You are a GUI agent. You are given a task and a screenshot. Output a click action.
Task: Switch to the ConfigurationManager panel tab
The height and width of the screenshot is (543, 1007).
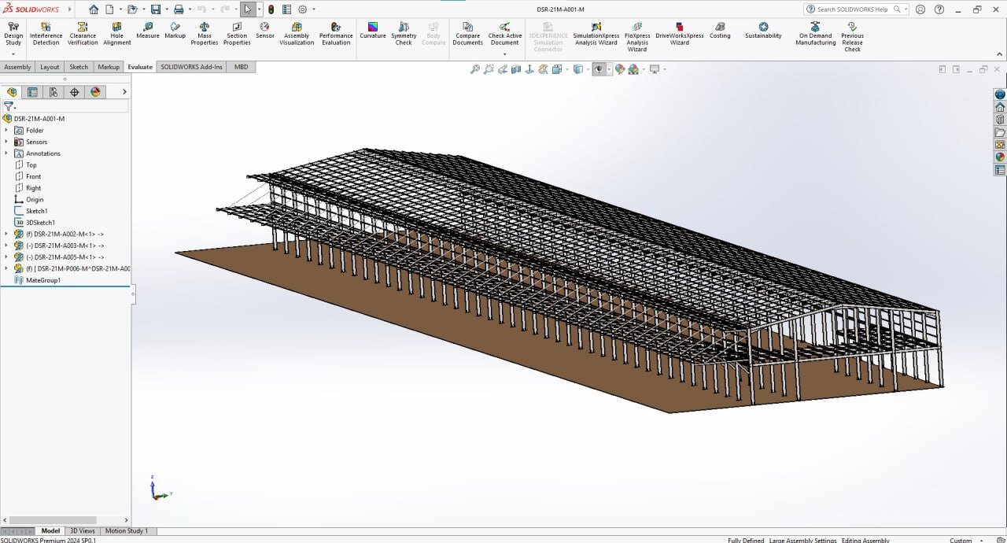click(53, 92)
